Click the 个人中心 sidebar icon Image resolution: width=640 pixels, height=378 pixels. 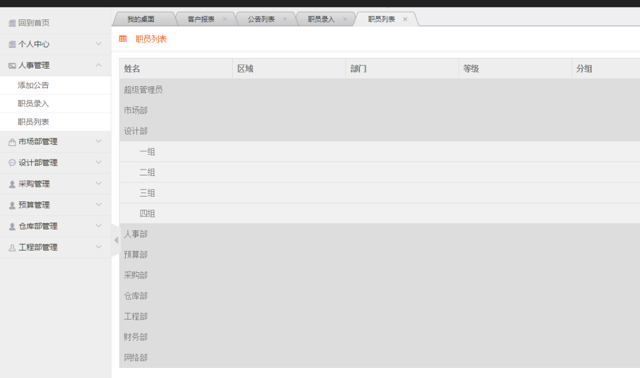coord(12,44)
